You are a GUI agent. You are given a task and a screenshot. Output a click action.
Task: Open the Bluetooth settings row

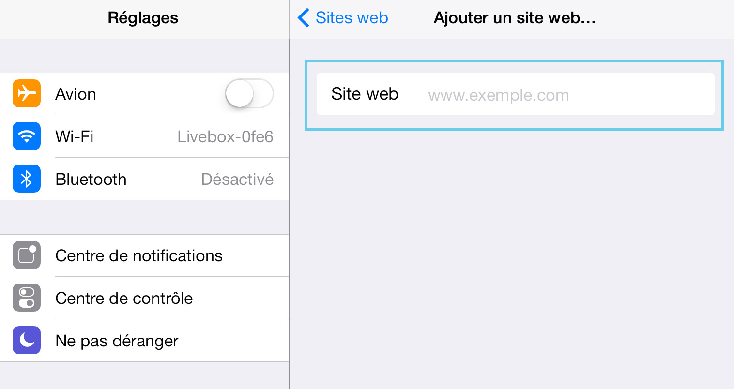144,179
